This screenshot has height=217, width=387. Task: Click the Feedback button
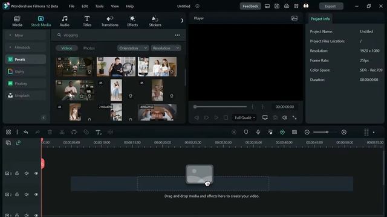[x=250, y=6]
